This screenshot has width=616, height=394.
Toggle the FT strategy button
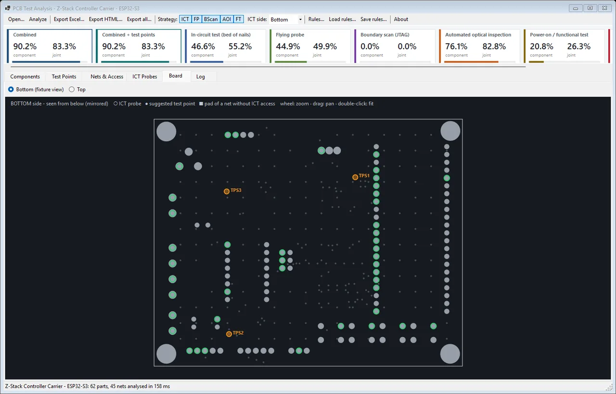(x=239, y=19)
